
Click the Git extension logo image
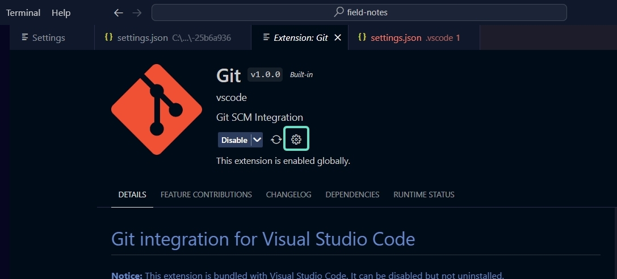point(157,109)
